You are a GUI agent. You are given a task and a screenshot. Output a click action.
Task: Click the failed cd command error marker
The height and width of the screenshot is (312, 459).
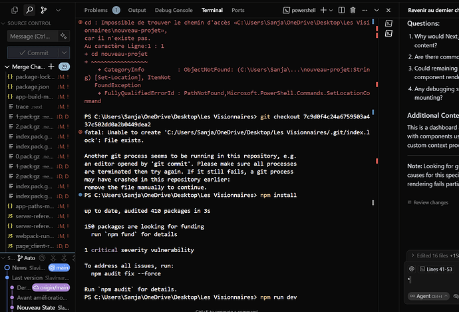point(80,22)
